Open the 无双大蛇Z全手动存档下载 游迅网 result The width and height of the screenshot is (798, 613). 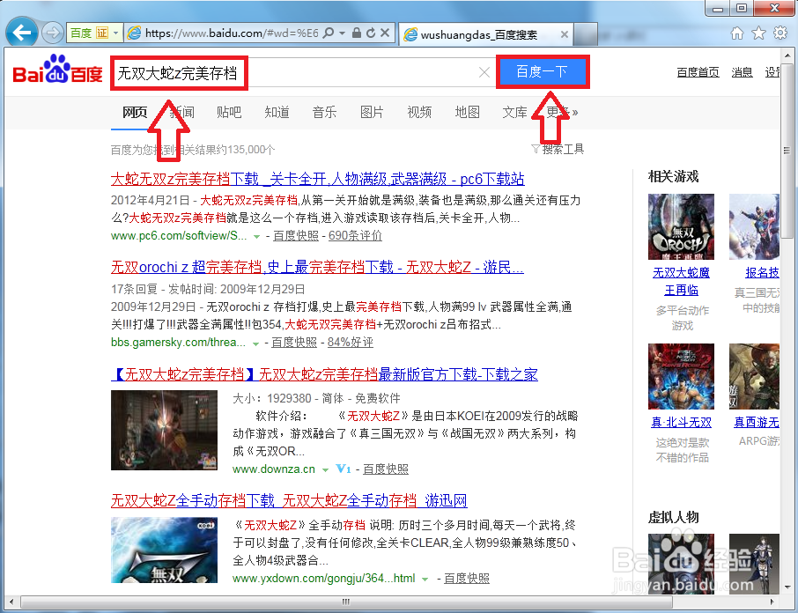(289, 500)
